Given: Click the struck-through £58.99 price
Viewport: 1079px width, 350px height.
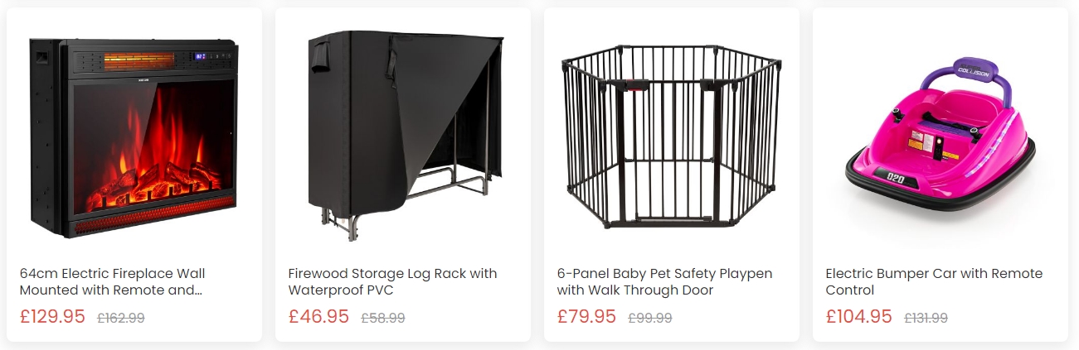Looking at the screenshot, I should point(383,318).
